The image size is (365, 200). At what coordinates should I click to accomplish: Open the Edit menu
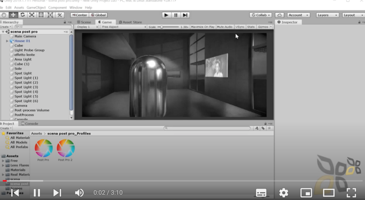coord(9,7)
